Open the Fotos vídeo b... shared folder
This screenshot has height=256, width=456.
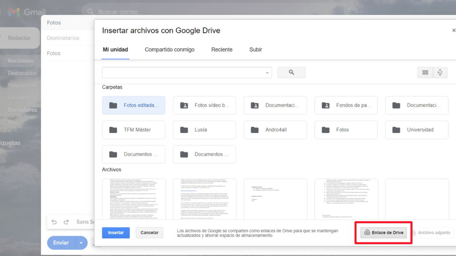[x=204, y=105]
